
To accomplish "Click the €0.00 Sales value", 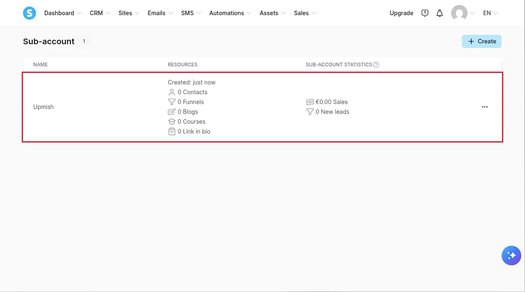I will pyautogui.click(x=331, y=102).
